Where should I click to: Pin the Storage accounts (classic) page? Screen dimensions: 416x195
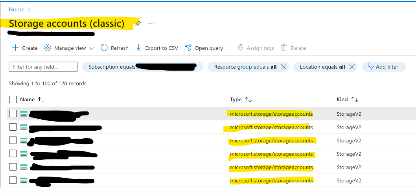click(138, 24)
